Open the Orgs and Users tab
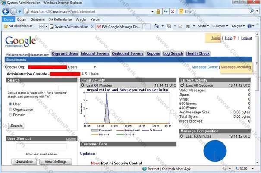 [65, 53]
